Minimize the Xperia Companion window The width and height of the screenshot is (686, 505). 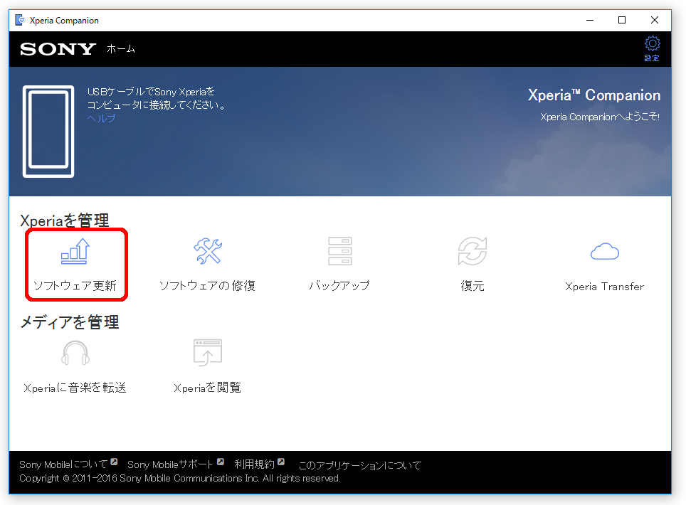[590, 20]
